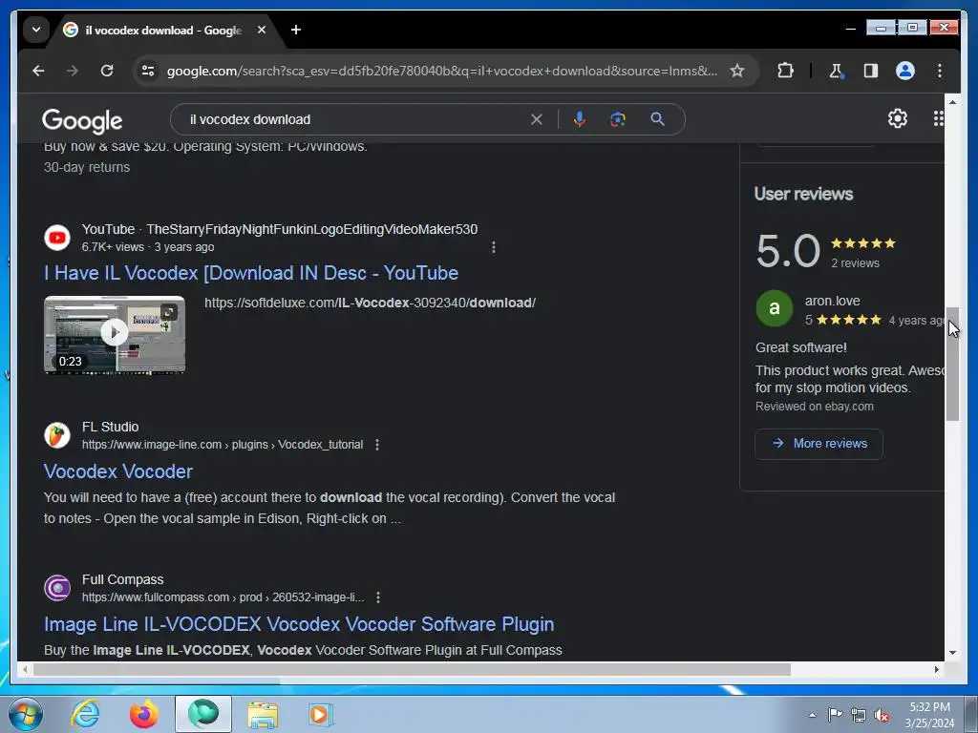Open Chrome Labs flask icon
The image size is (978, 733).
click(x=837, y=71)
